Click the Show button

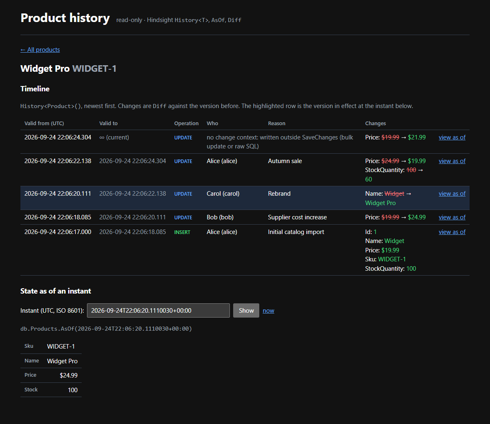[x=246, y=310]
